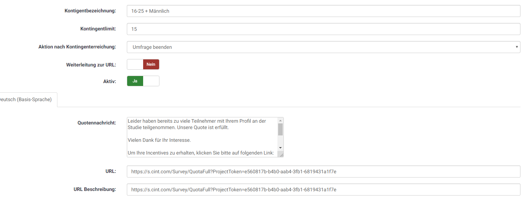Viewport: 524px width, 221px height.
Task: Place cursor in the Quotennachricht message text
Action: [x=201, y=137]
